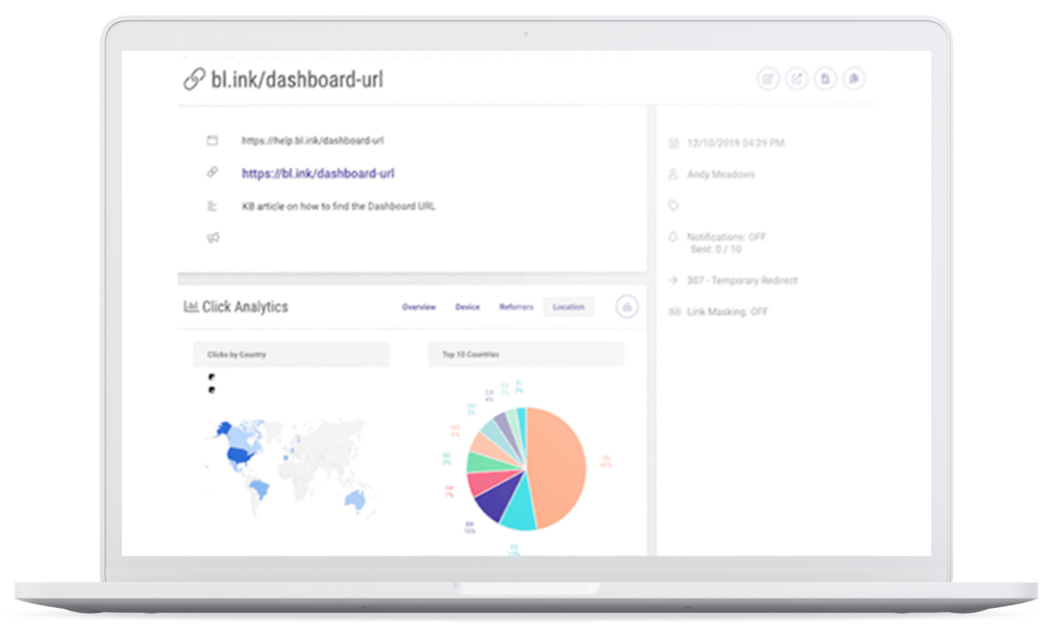This screenshot has width=1052, height=624.
Task: Click the Clicks by Country panel header
Action: pos(291,355)
